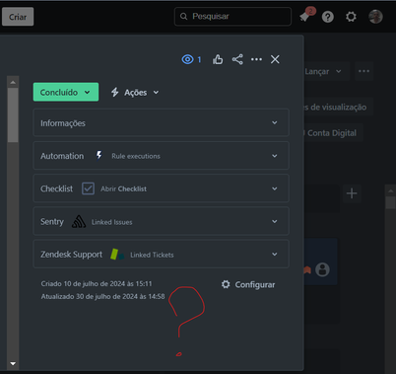
Task: Click the thumbs-up vote icon
Action: [218, 59]
